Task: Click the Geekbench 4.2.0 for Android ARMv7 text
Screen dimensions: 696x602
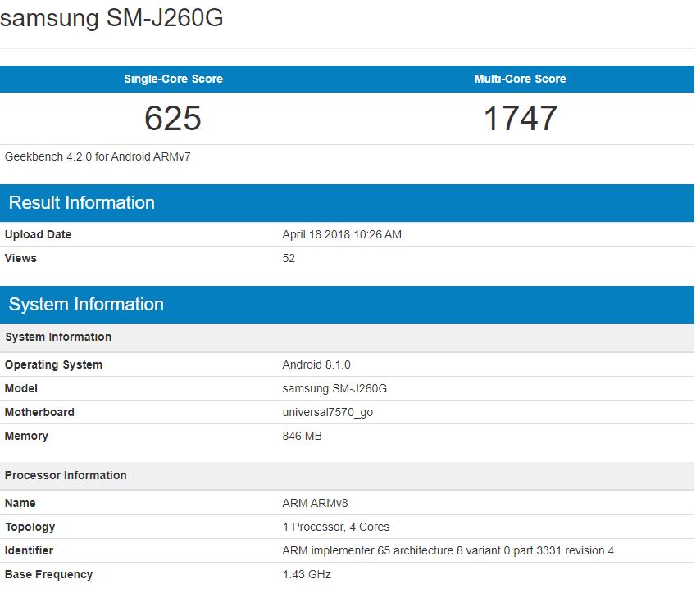Action: pos(98,156)
